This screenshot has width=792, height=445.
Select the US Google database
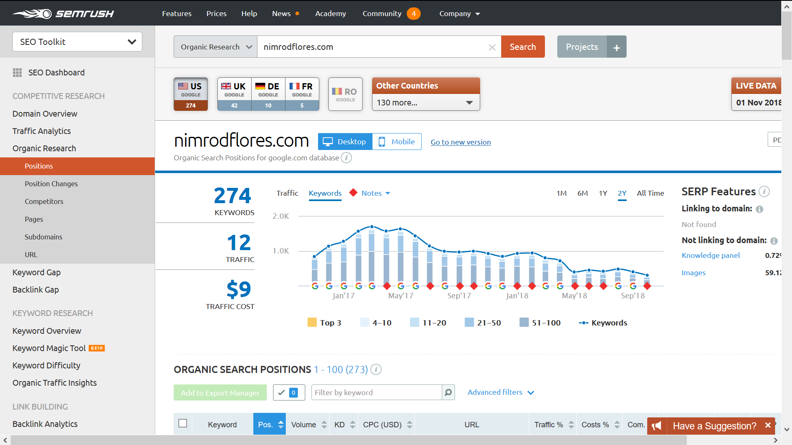[x=191, y=94]
